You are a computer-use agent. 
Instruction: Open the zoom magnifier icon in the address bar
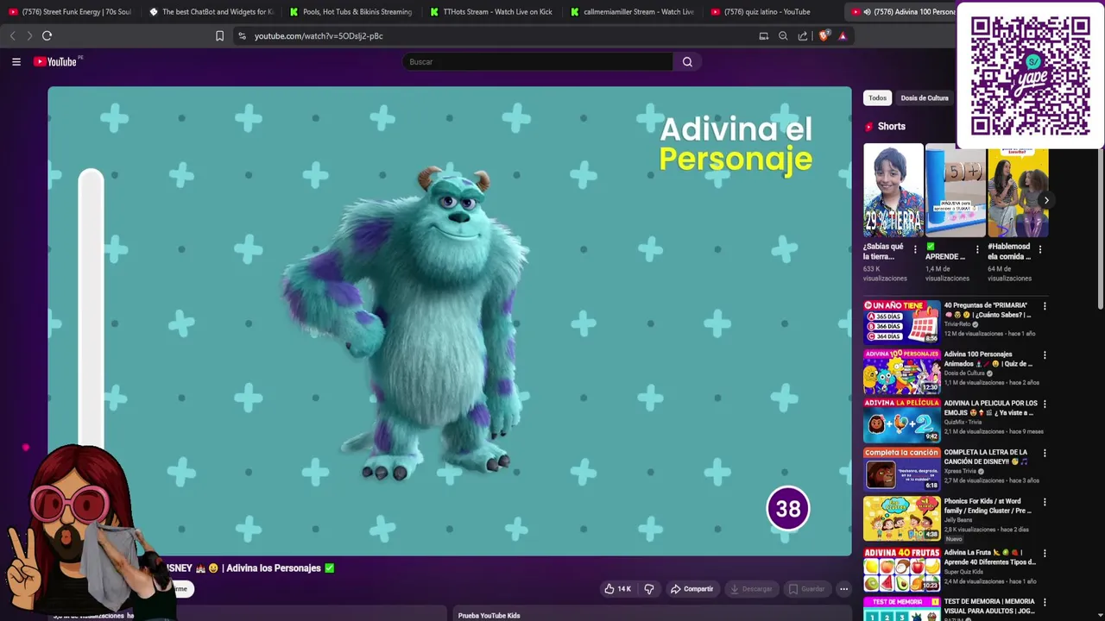(x=783, y=35)
